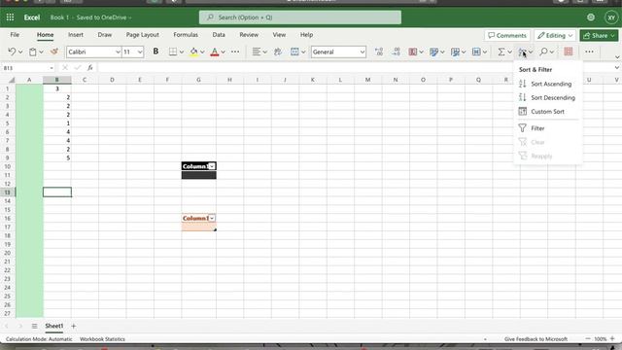Select the Format Painter brush icon

point(54,52)
